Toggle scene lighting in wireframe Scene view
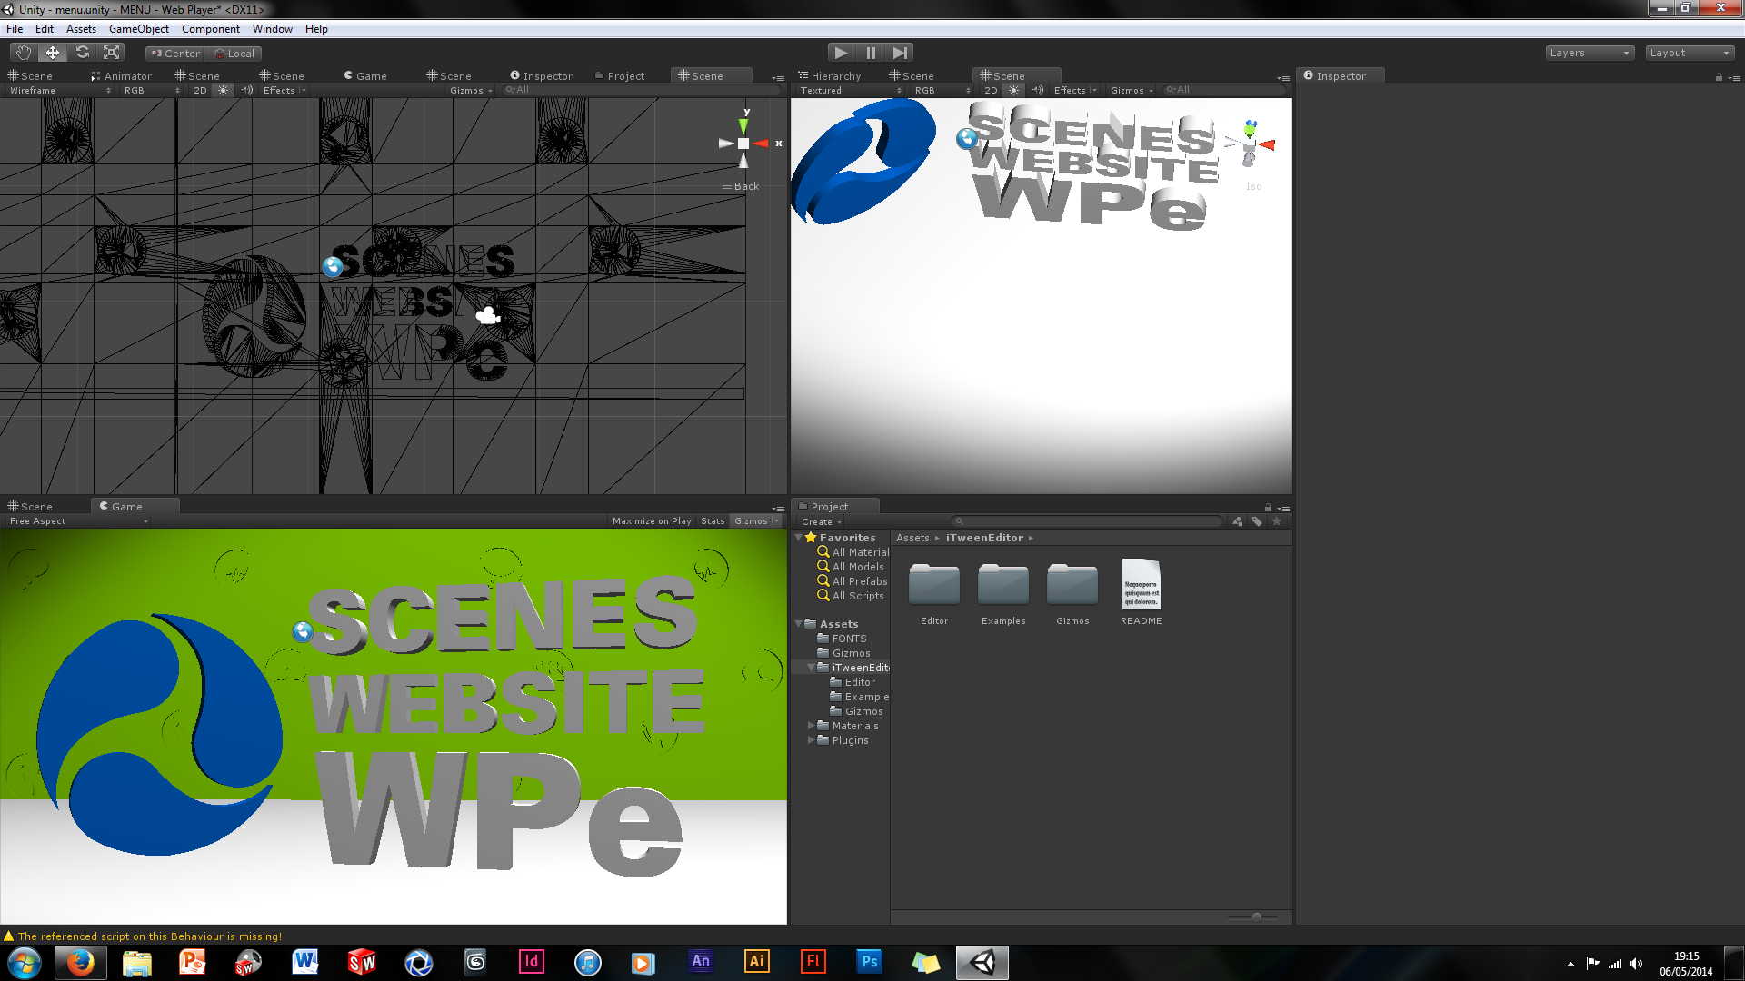The height and width of the screenshot is (981, 1745). pos(224,90)
